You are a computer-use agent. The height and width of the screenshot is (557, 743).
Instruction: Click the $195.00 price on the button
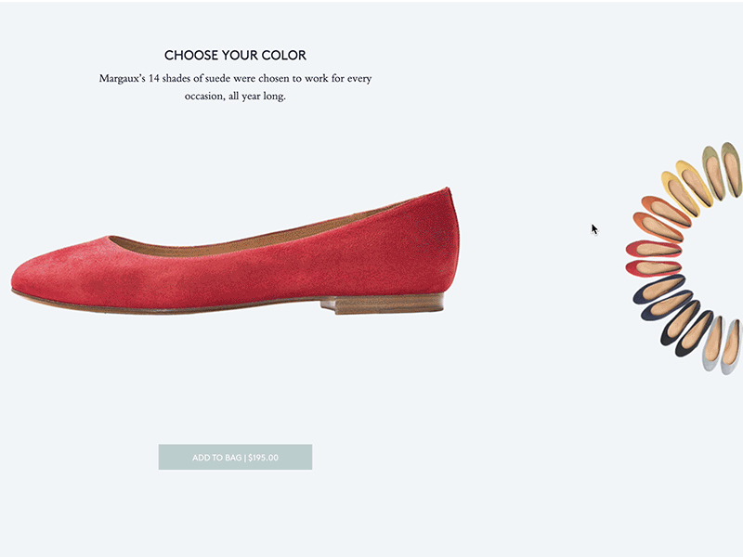coord(262,457)
